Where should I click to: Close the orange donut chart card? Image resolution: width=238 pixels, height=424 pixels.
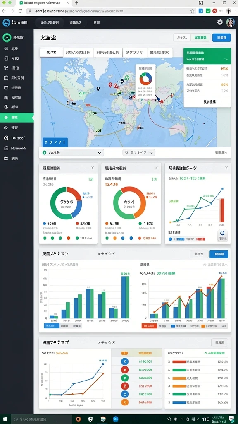click(156, 168)
